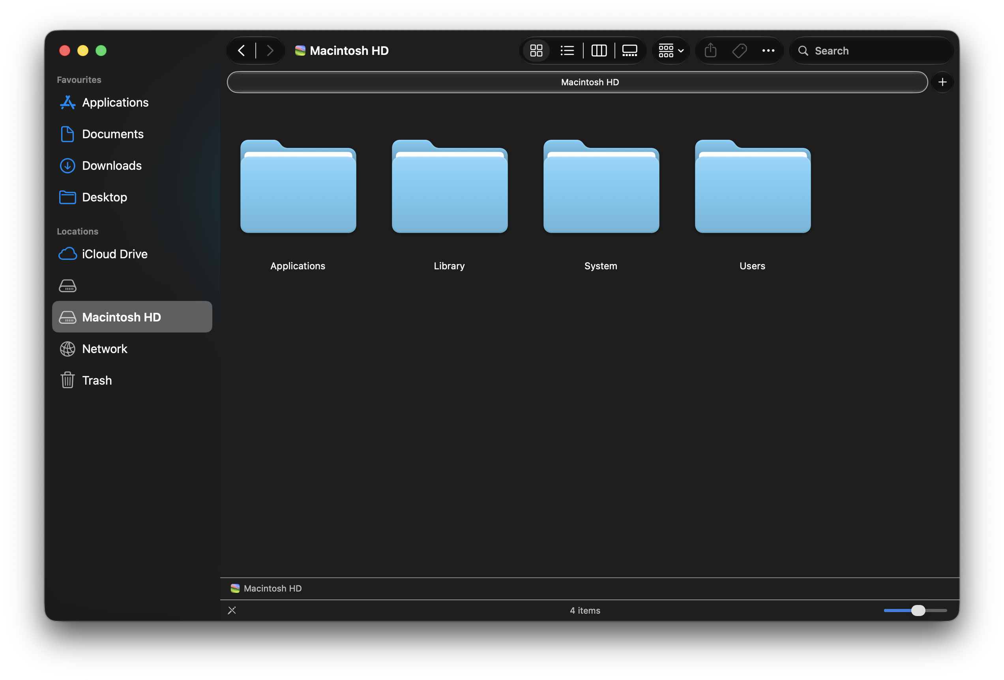Screen dimensions: 1004x680
Task: Open the Group By dropdown
Action: click(x=671, y=51)
